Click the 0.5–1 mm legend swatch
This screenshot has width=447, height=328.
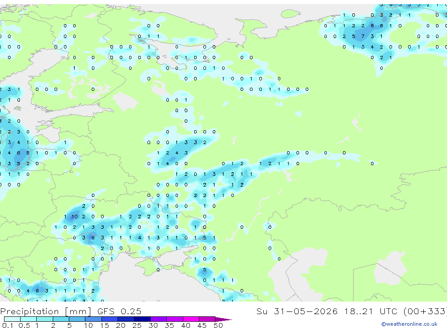(29, 319)
